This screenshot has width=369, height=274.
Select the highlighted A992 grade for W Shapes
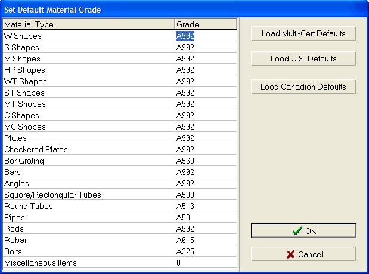click(185, 36)
